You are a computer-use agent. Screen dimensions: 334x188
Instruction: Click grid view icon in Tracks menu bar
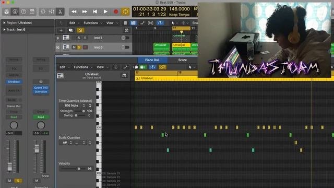126,23
